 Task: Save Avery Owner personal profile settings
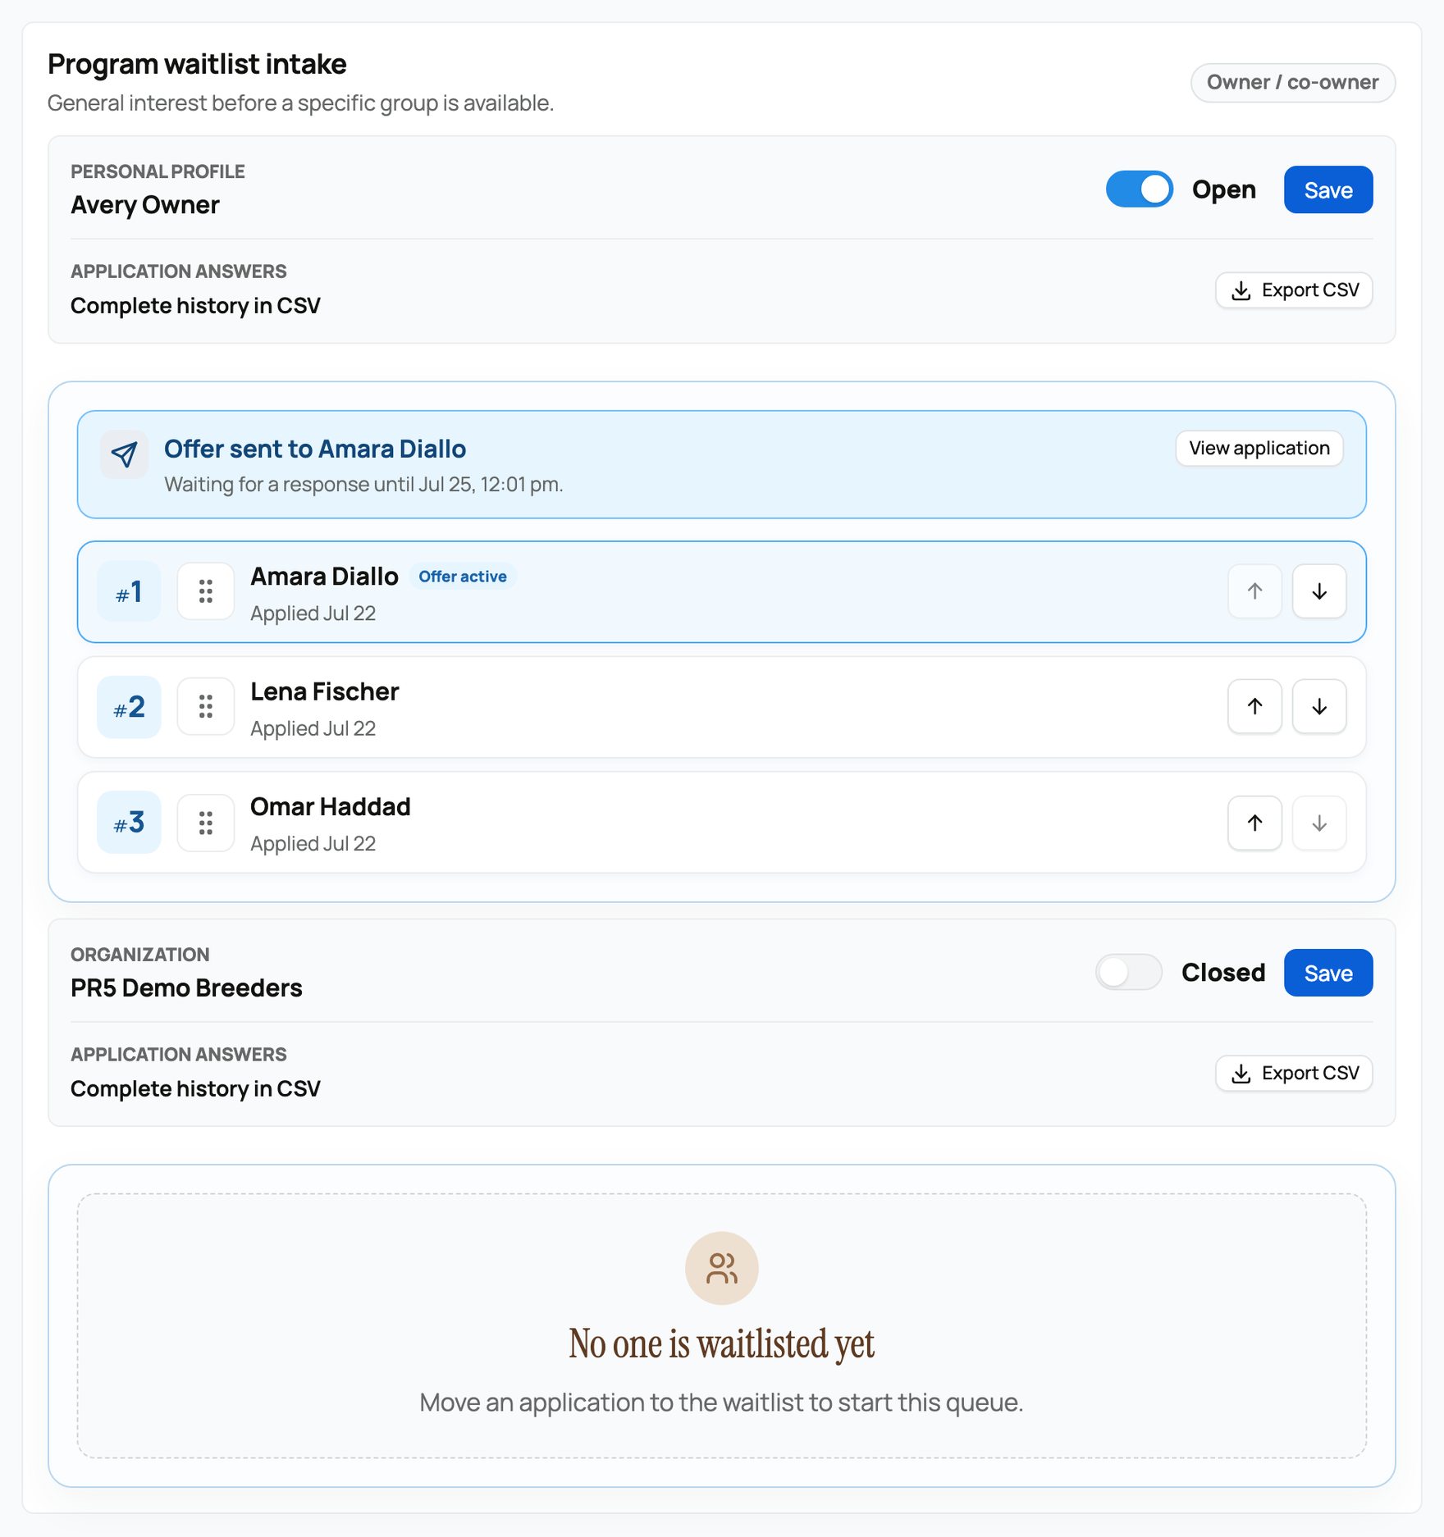pos(1328,189)
